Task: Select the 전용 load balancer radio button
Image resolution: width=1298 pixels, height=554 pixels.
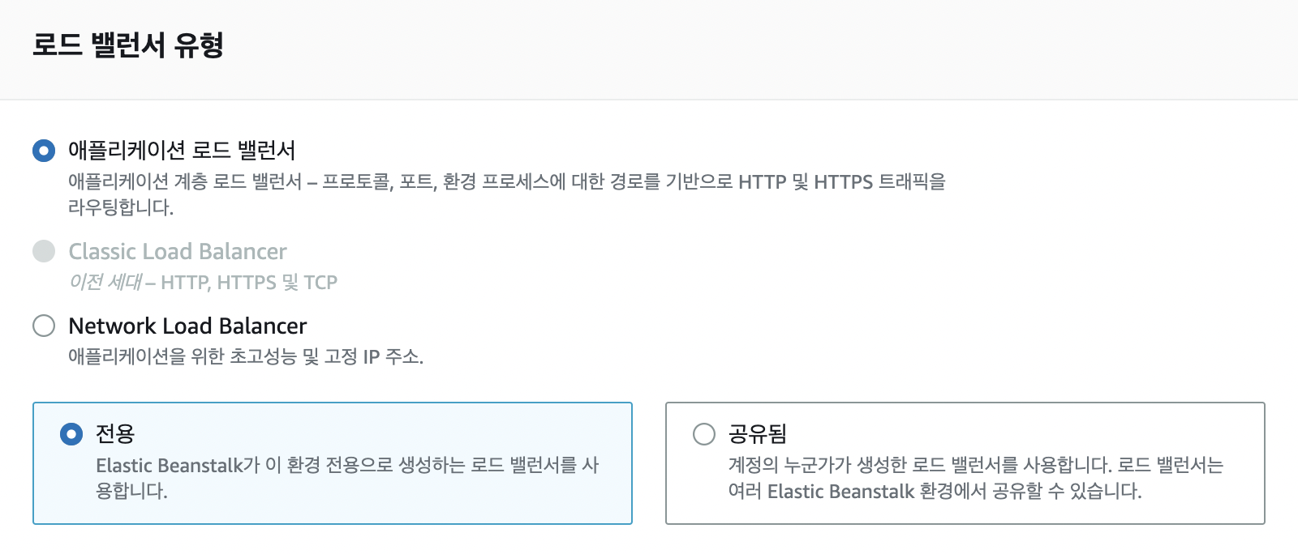Action: click(x=71, y=434)
